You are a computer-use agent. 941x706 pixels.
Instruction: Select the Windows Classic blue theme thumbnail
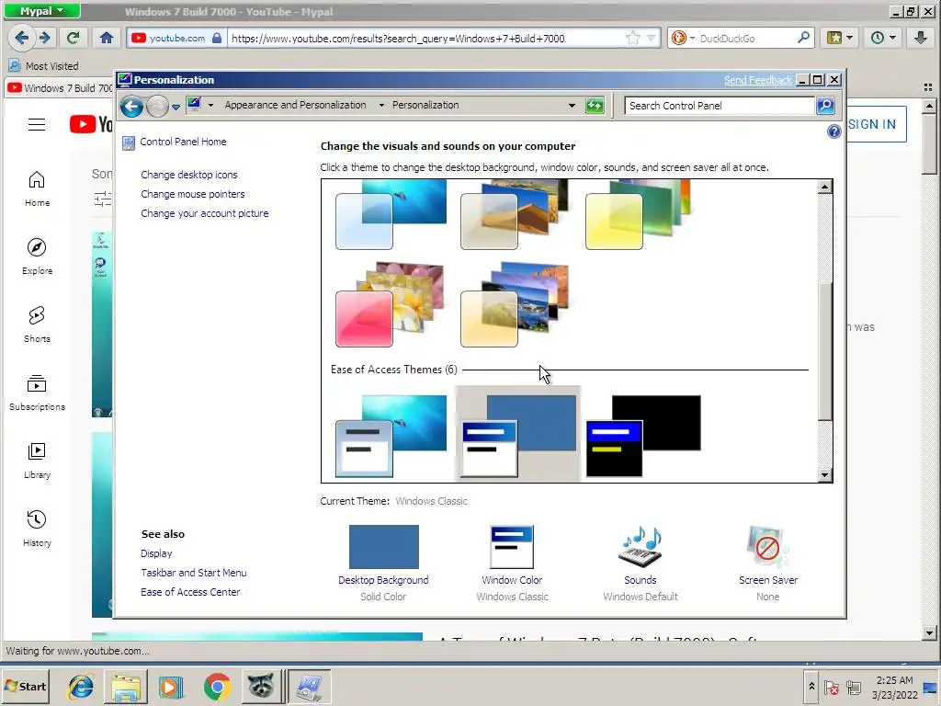click(x=518, y=435)
